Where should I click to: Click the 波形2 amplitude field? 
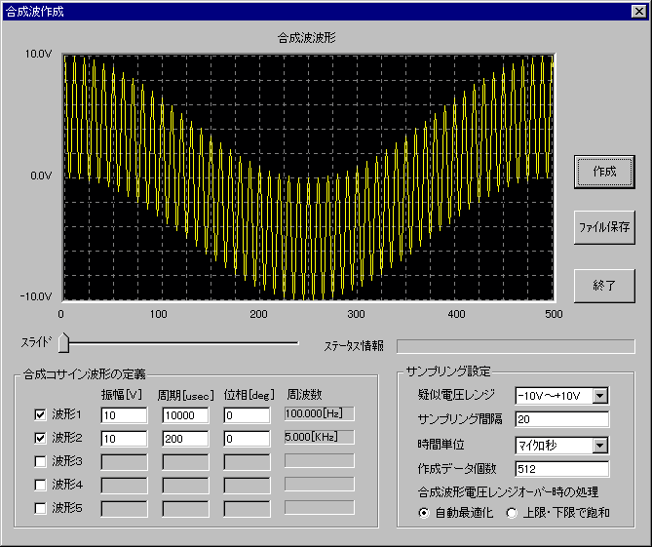click(x=124, y=439)
